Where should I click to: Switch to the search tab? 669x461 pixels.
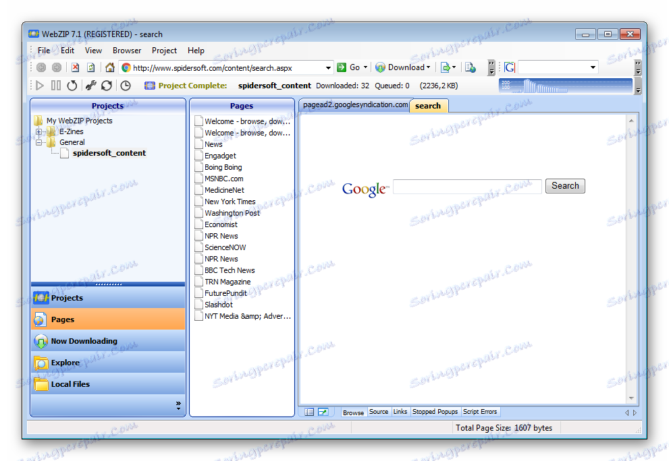pyautogui.click(x=428, y=106)
